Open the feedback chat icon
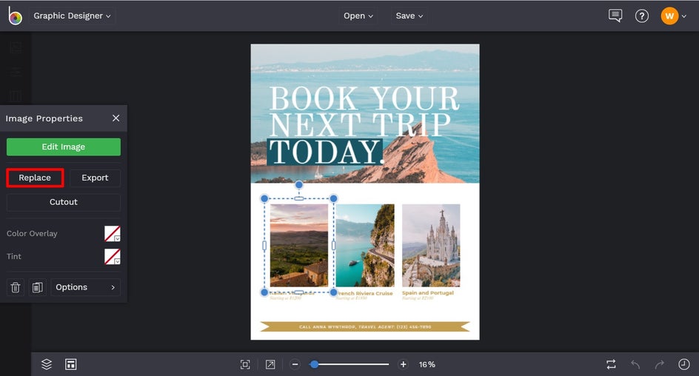699x376 pixels. (x=615, y=16)
